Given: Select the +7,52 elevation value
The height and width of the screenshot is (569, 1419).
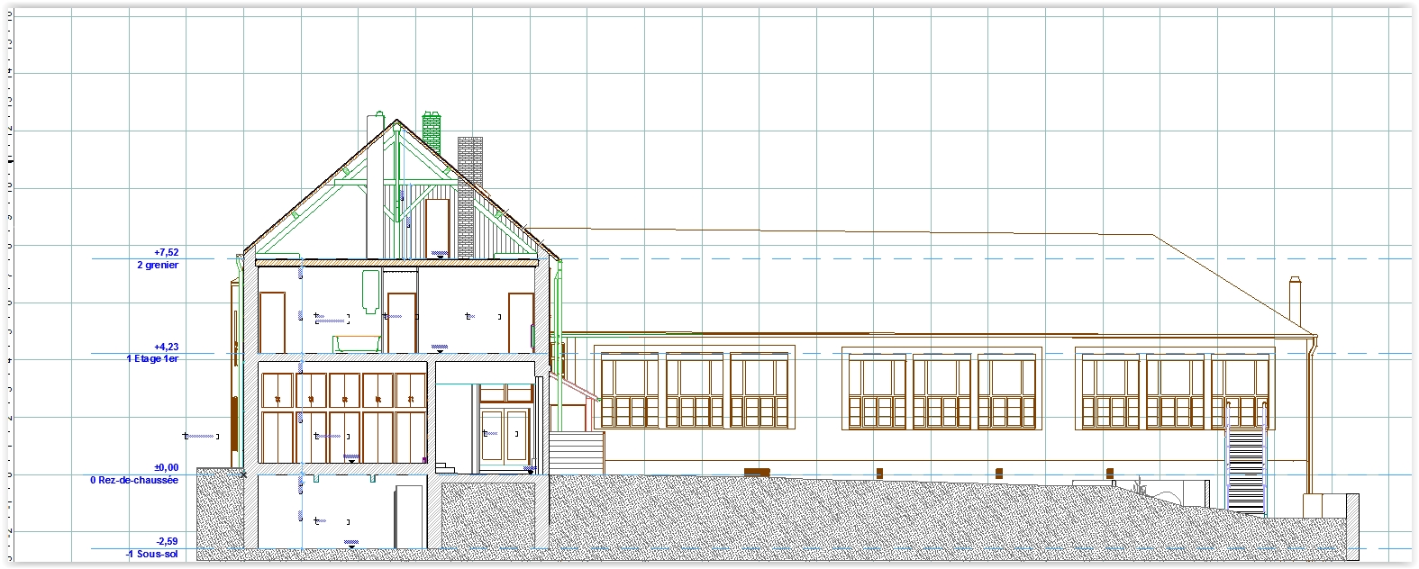Looking at the screenshot, I should [166, 253].
